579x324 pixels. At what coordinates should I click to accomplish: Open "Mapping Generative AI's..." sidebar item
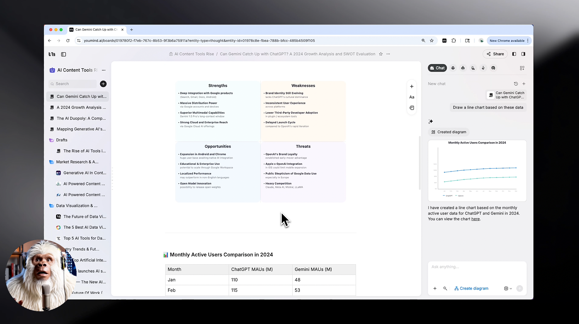pos(78,129)
